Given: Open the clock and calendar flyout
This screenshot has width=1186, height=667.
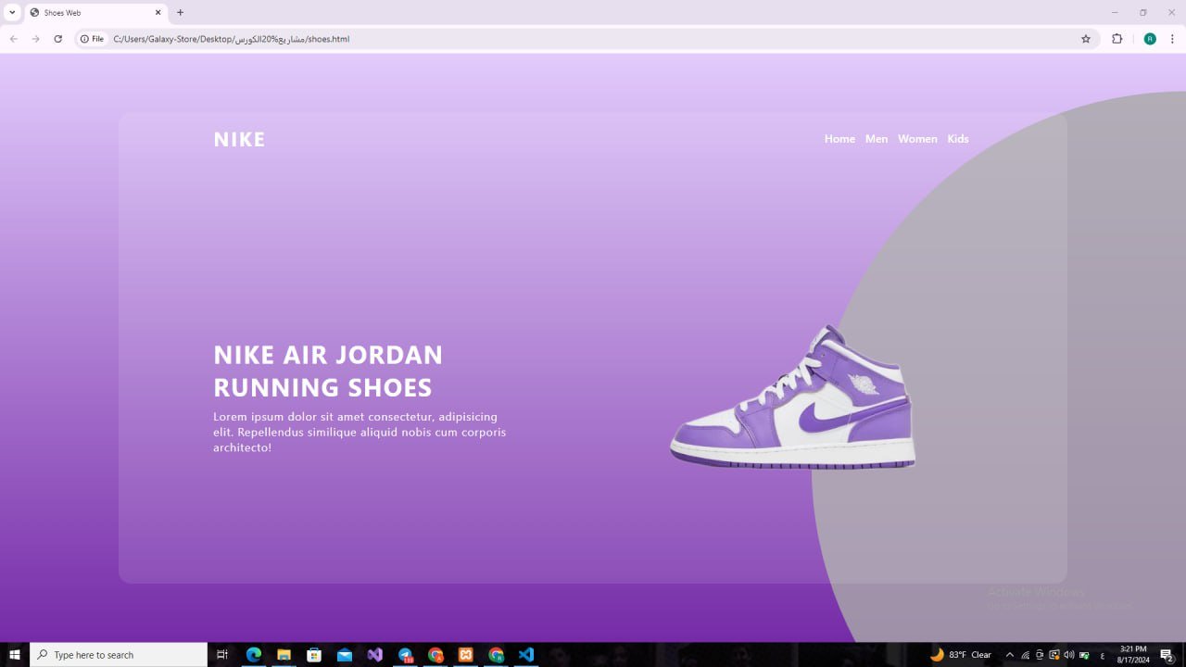Looking at the screenshot, I should (1133, 655).
